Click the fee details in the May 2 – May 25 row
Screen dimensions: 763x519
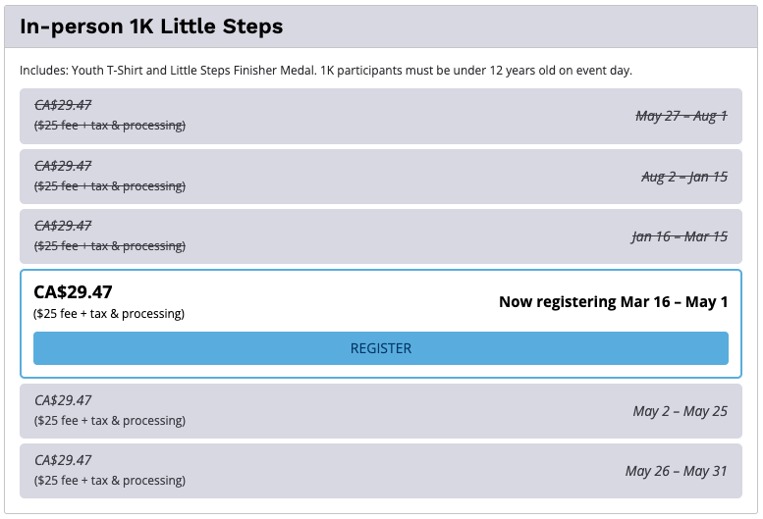[109, 421]
